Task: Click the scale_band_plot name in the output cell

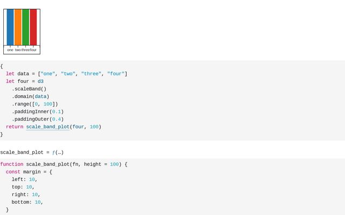Action: pos(22,153)
